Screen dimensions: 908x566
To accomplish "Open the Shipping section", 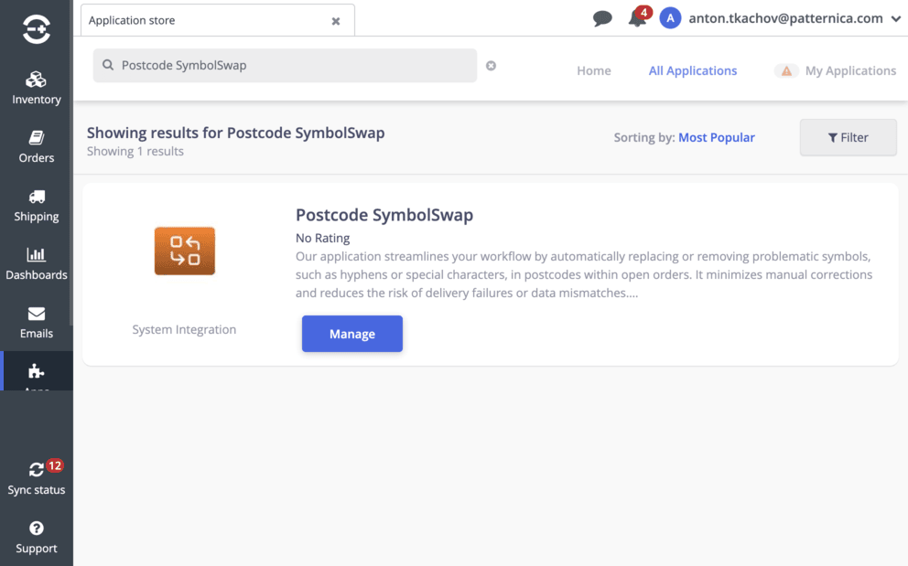I will pos(37,205).
